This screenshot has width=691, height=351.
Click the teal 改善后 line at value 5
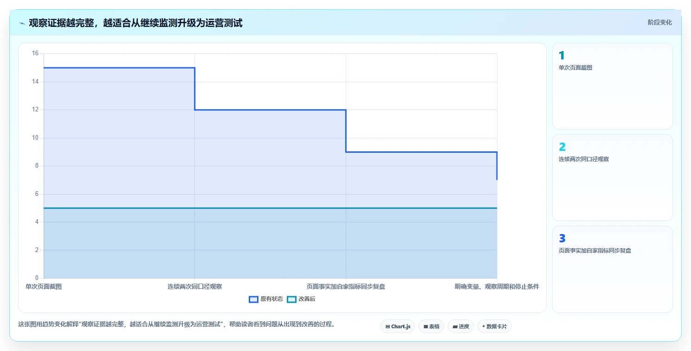coord(270,208)
